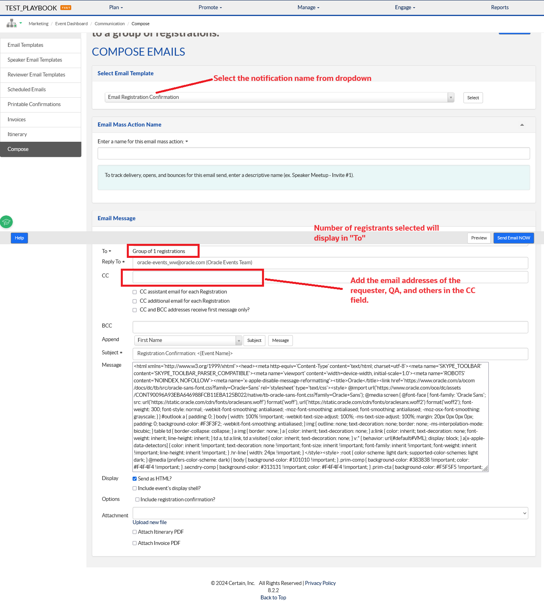The width and height of the screenshot is (544, 613).
Task: Open the Privacy Policy link
Action: 320,583
